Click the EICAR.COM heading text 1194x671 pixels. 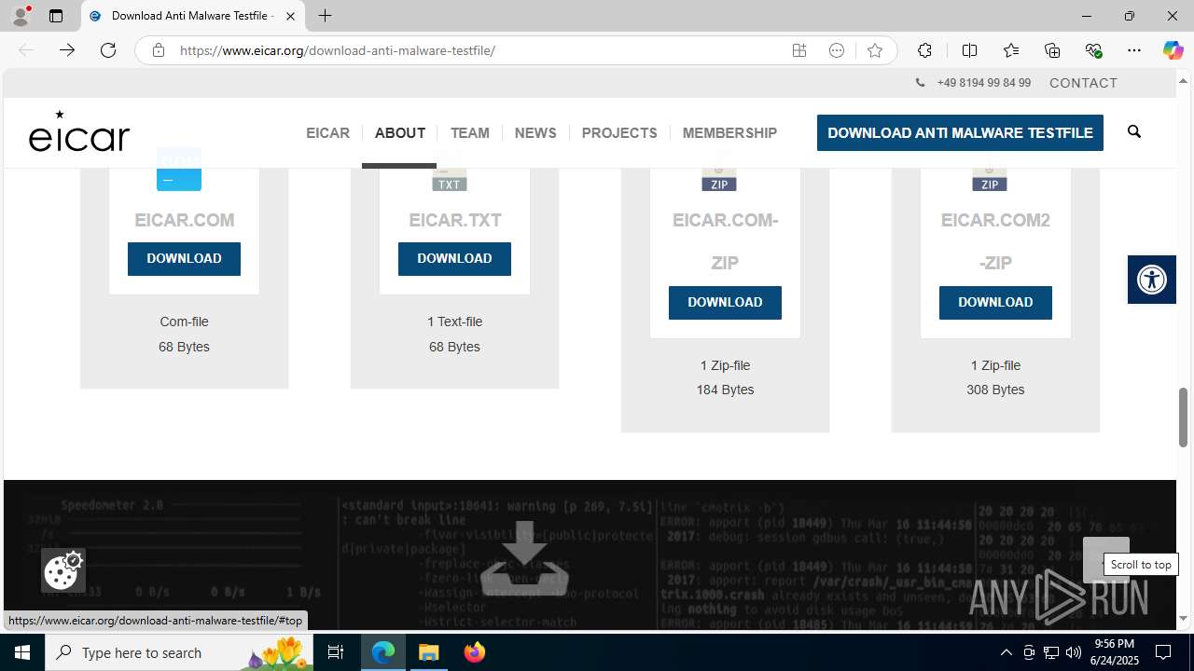click(x=184, y=221)
